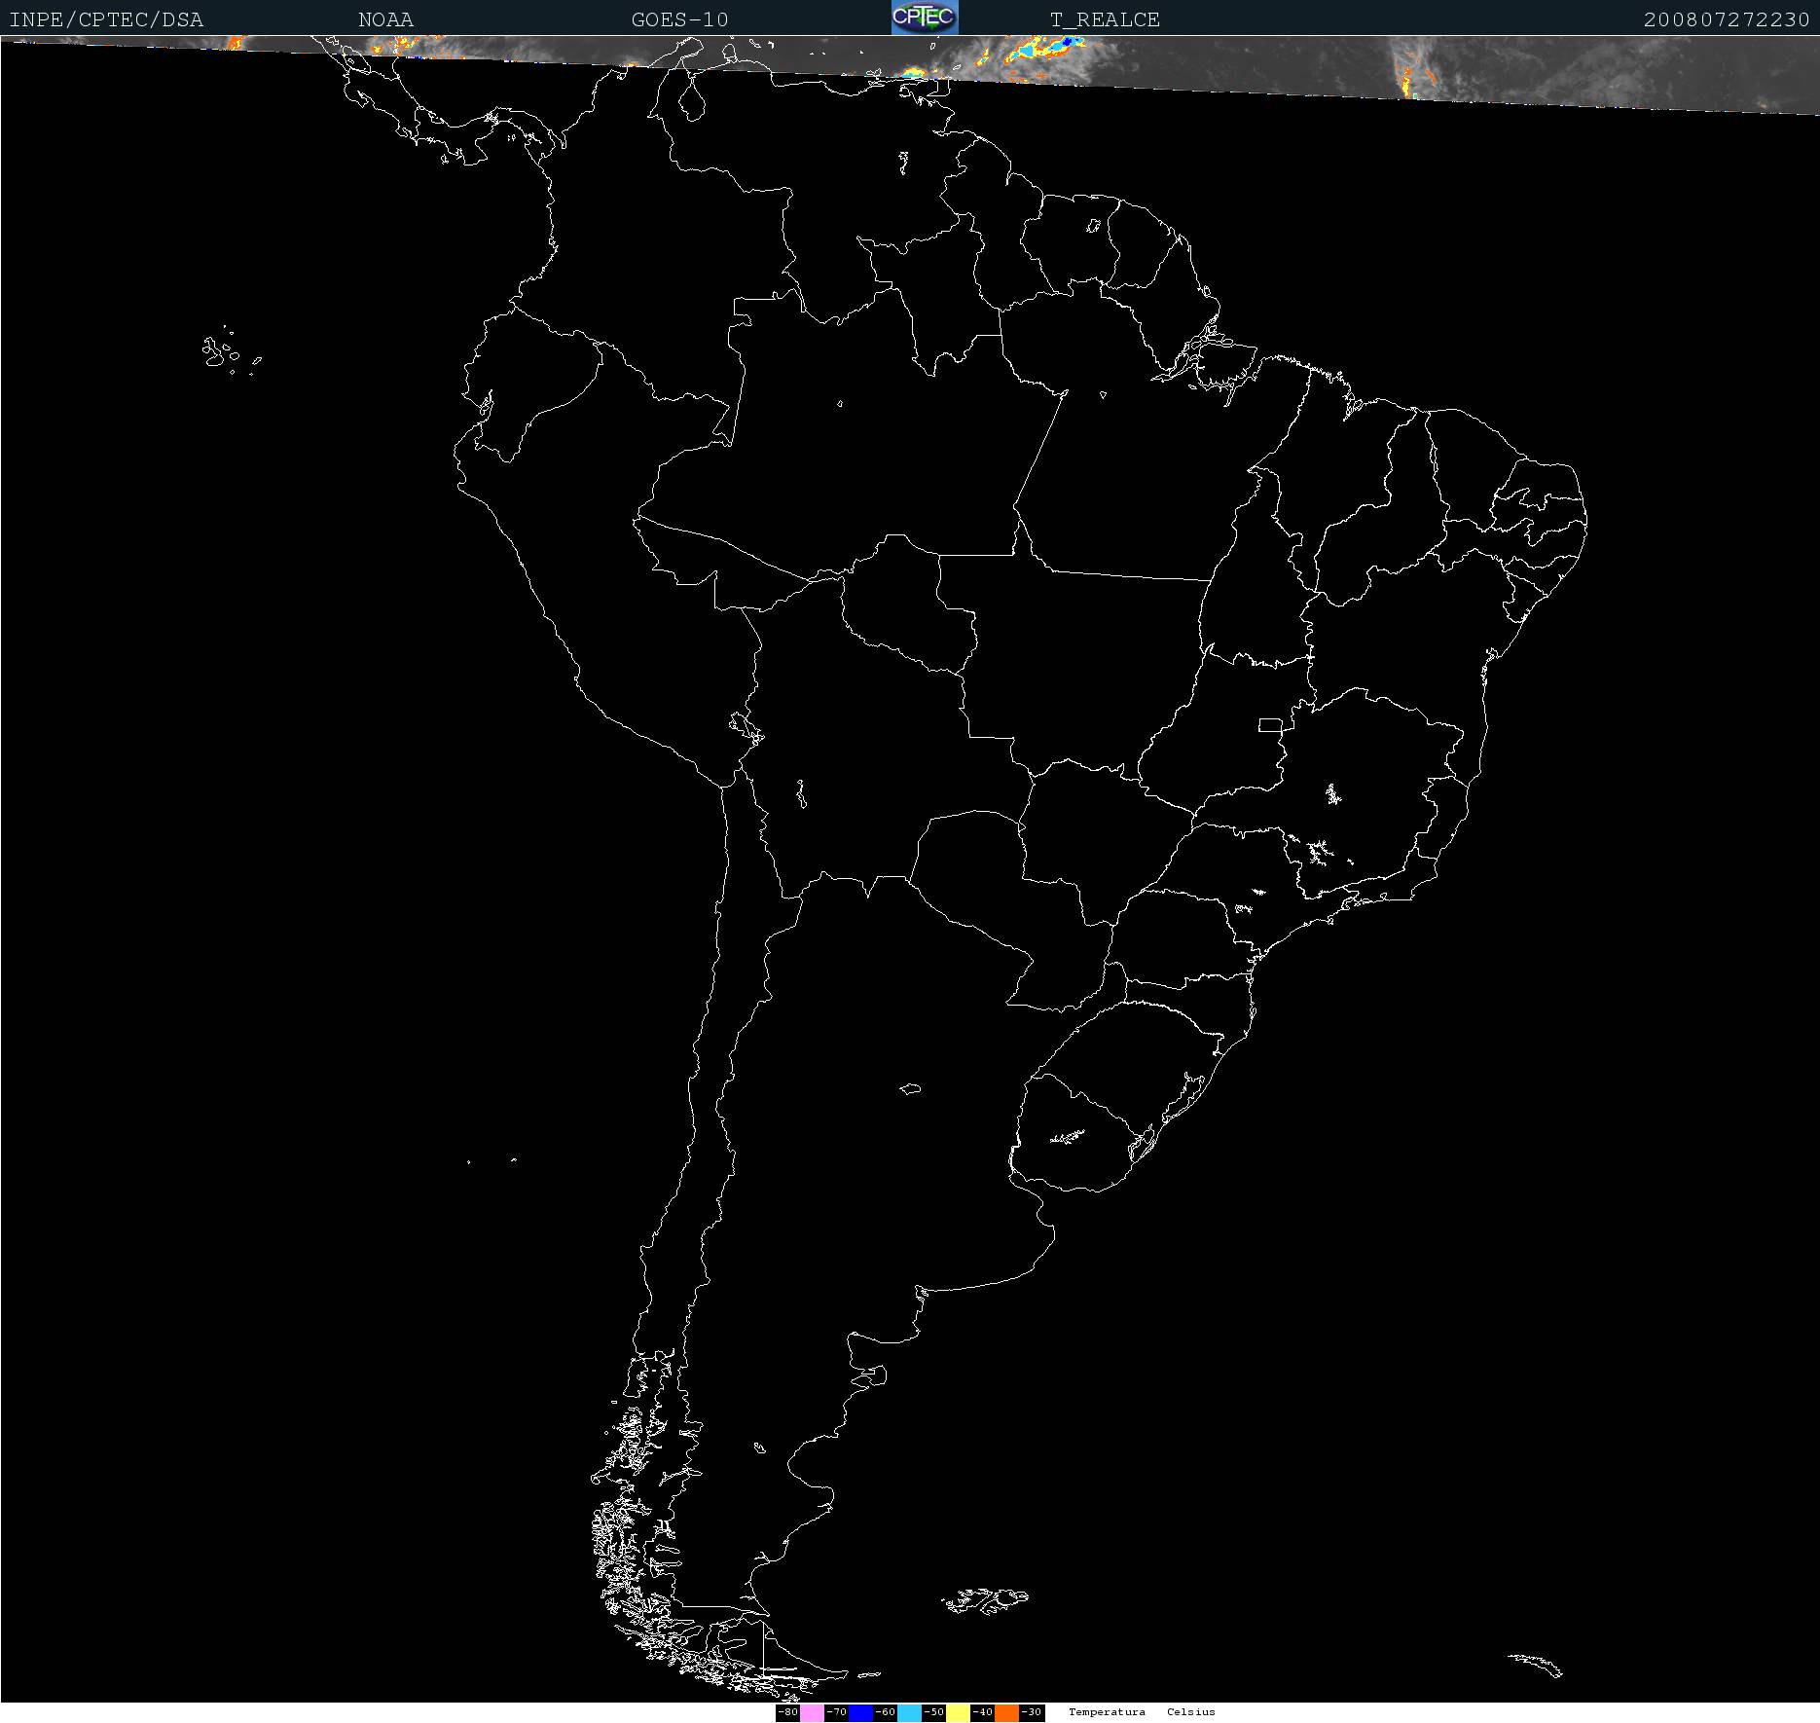1820x1723 pixels.
Task: Click the light blue legend color swatch
Action: point(909,1712)
